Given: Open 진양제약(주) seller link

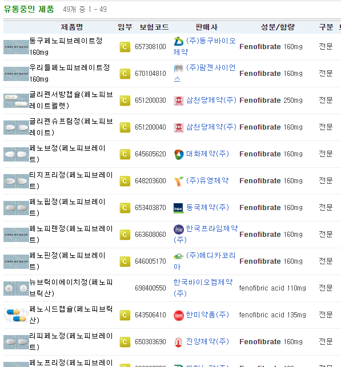Looking at the screenshot, I should click(207, 342).
